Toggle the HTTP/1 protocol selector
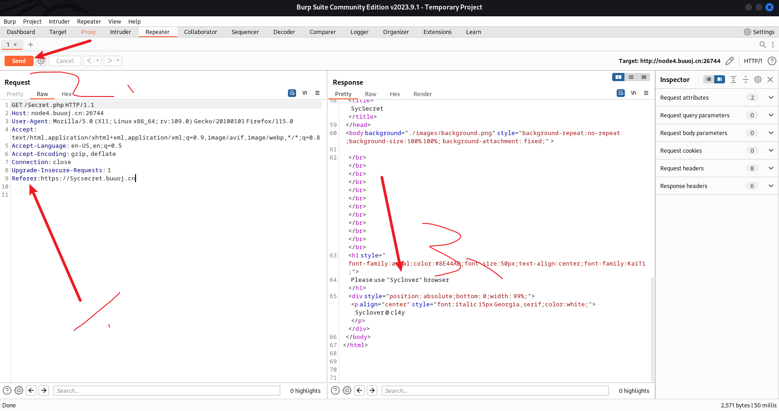The width and height of the screenshot is (779, 411). [x=753, y=61]
